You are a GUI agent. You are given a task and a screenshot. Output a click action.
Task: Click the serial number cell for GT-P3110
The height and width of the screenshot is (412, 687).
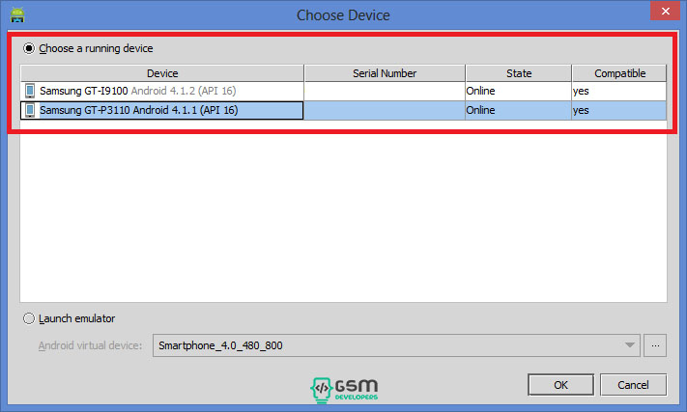[x=385, y=110]
